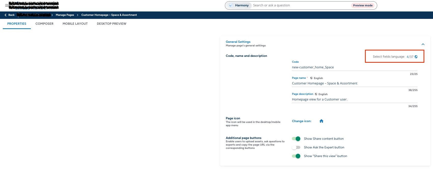The image size is (433, 179).
Task: Open the Mobile Layout tab
Action: (75, 24)
